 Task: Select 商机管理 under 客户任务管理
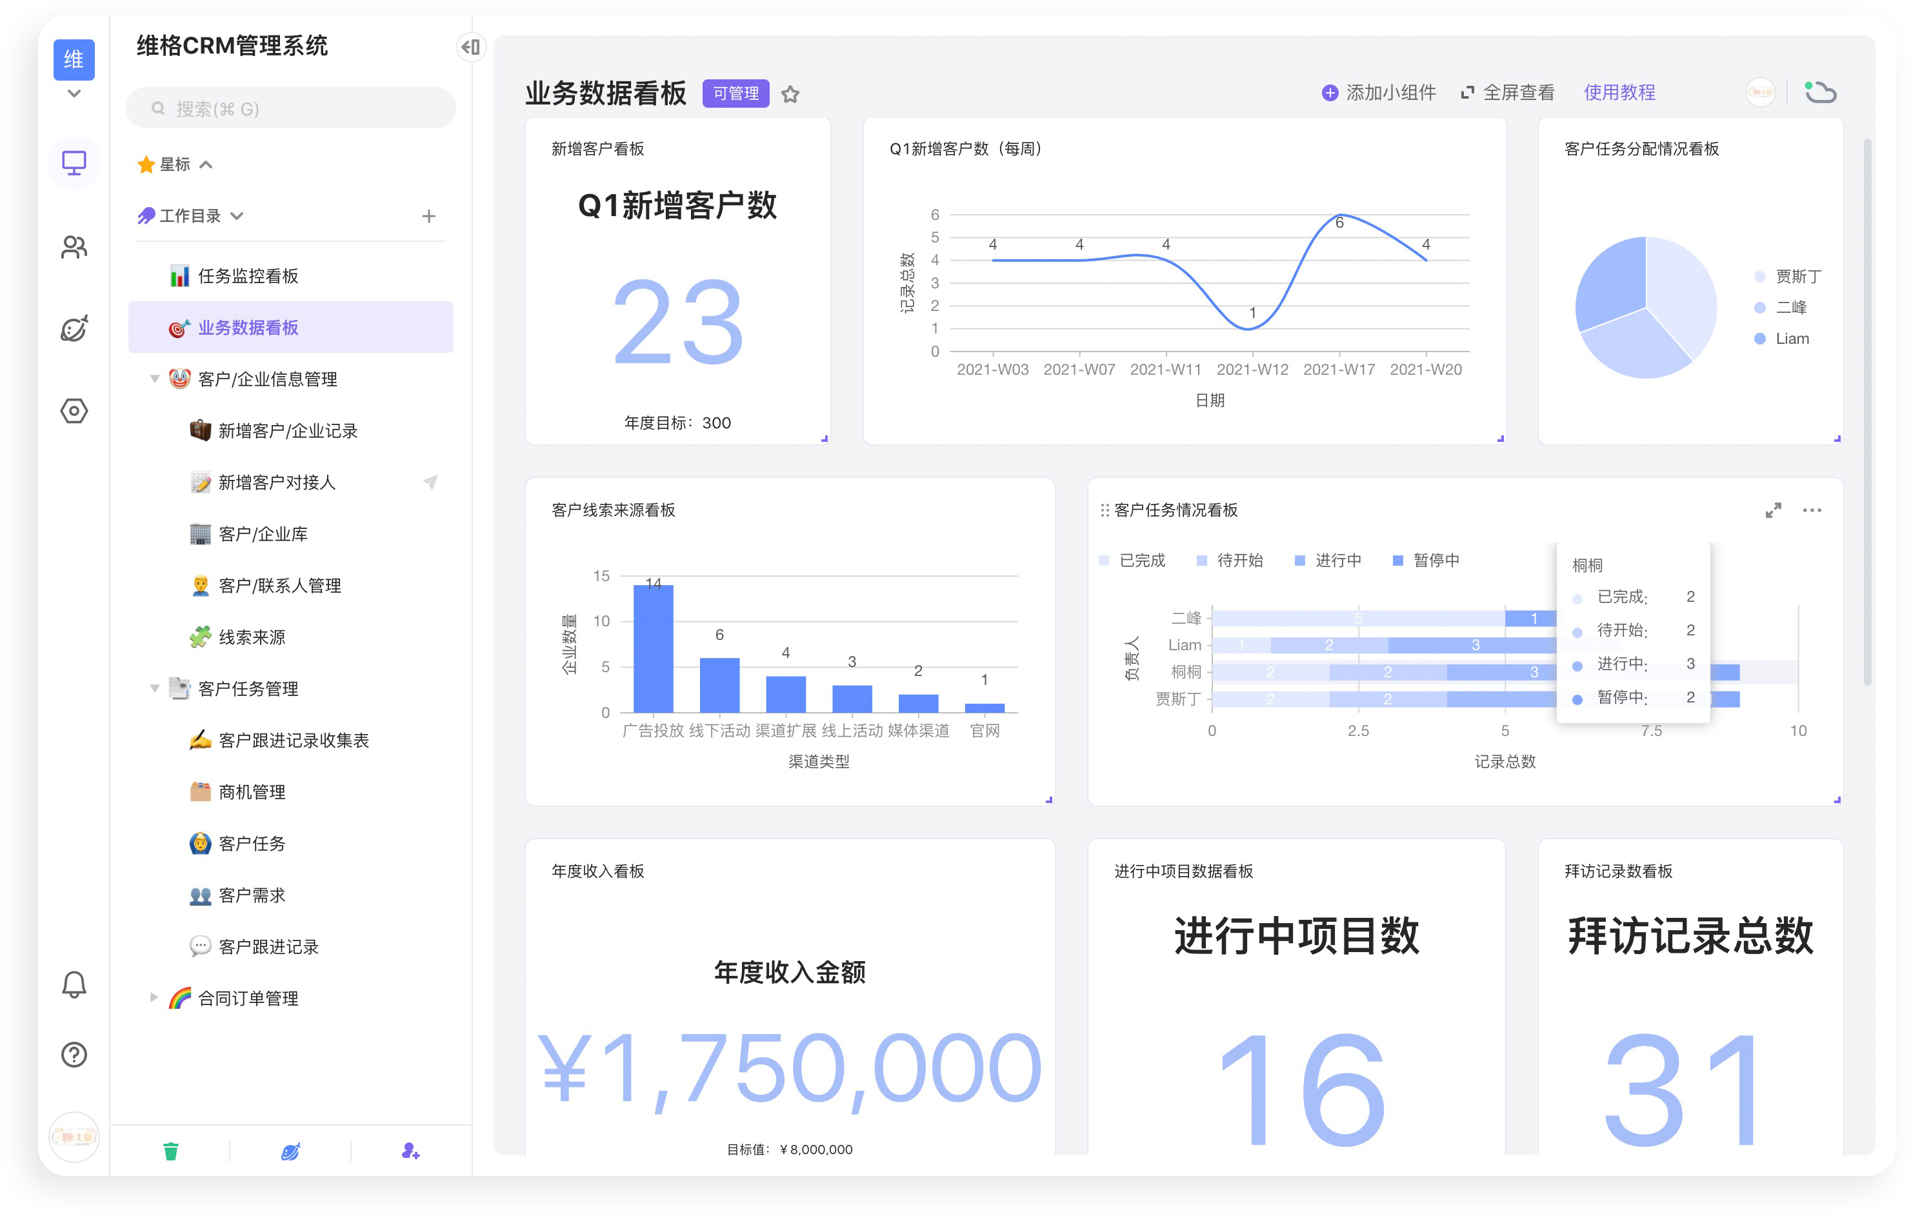[252, 791]
